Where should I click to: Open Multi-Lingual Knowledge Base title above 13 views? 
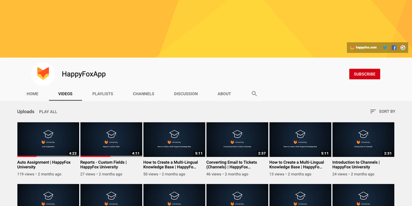point(297,165)
